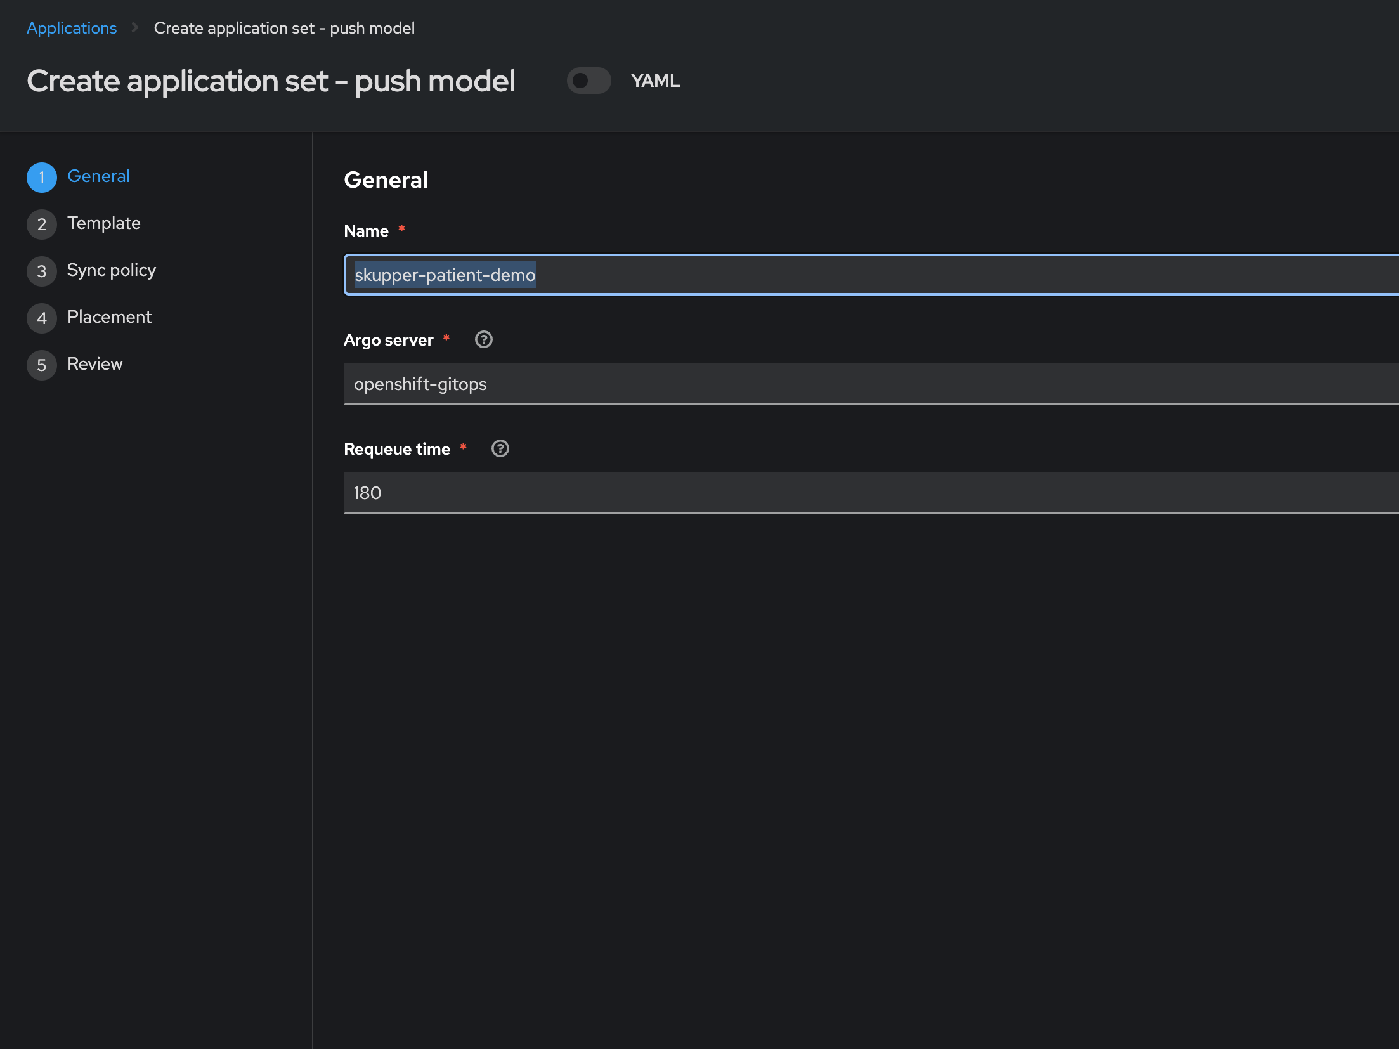
Task: Click the Argo server help icon
Action: (x=484, y=340)
